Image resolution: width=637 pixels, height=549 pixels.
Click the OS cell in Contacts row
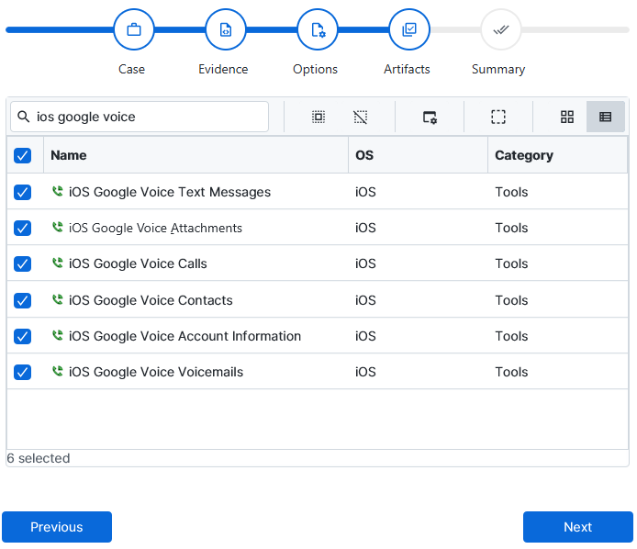click(x=365, y=300)
